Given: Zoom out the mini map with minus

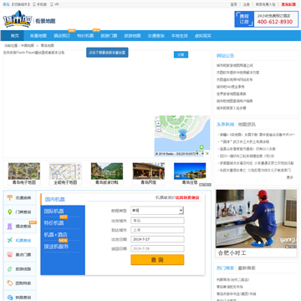Looking at the screenshot, I should click(x=158, y=129).
